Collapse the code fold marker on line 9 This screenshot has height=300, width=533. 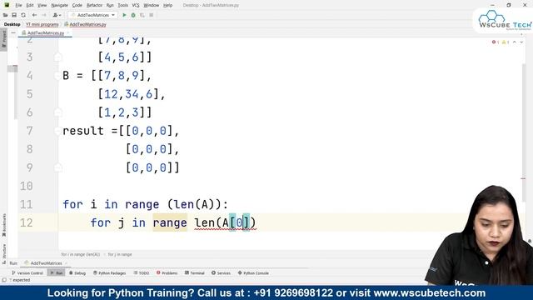(x=58, y=167)
